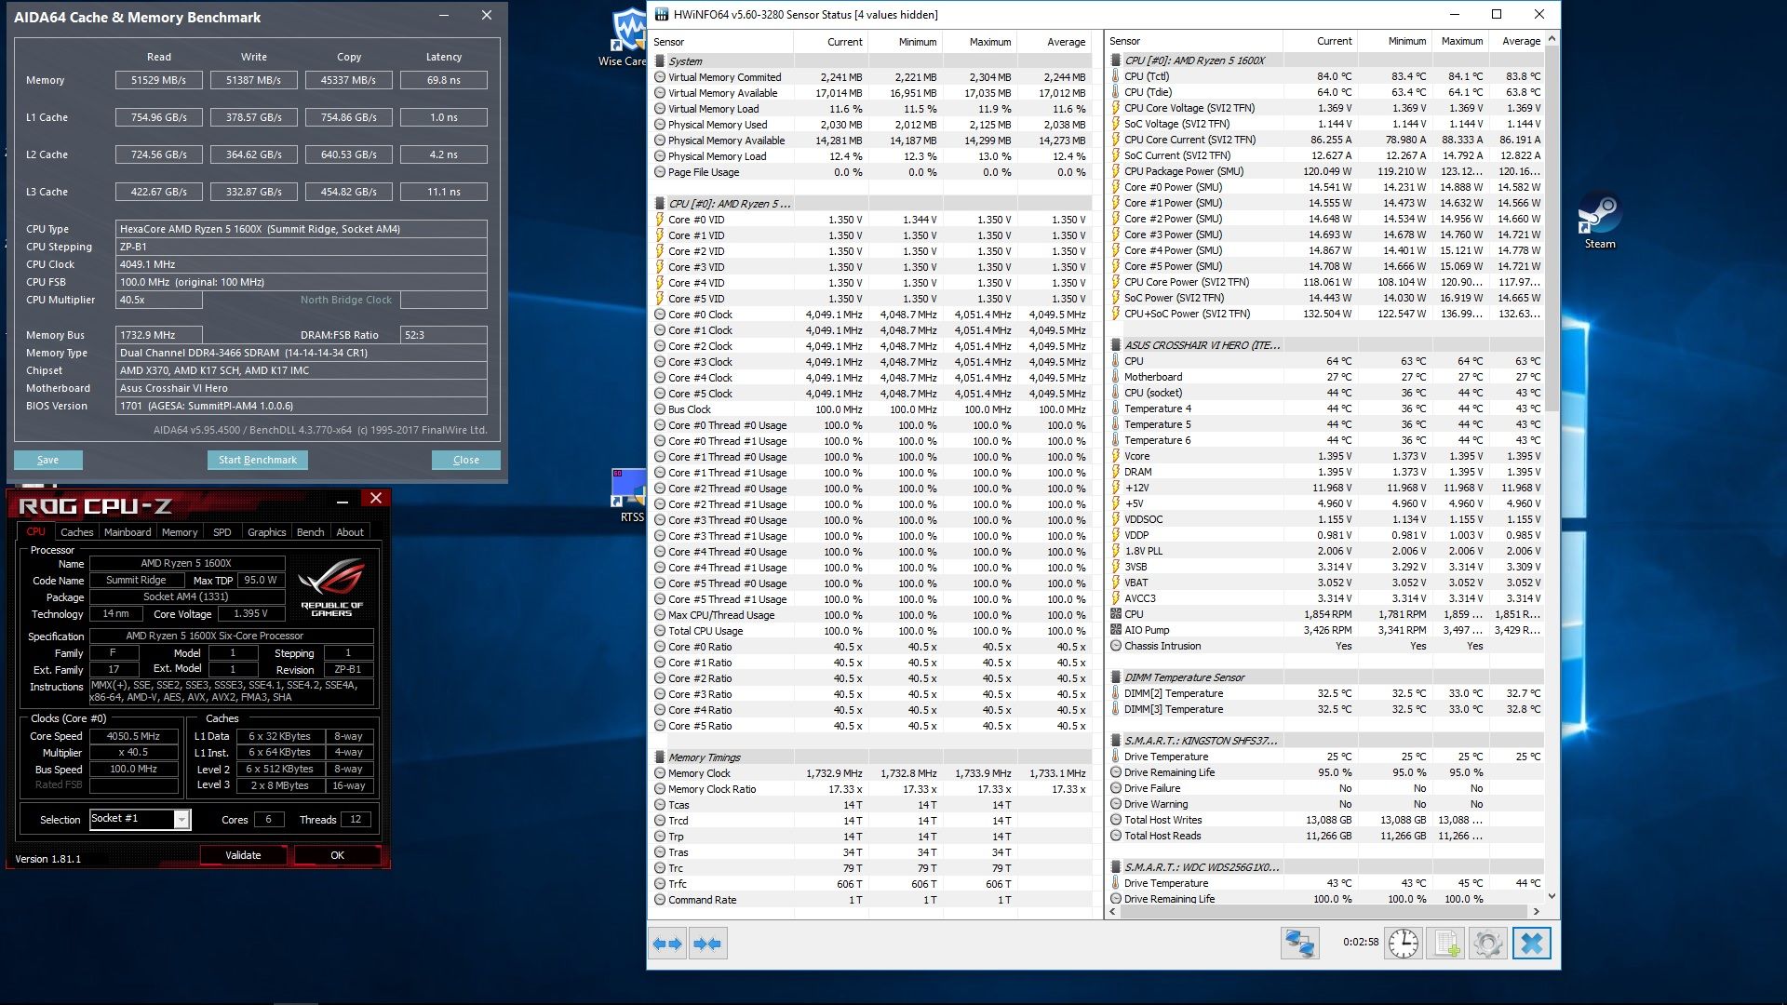Click HWiNFO collapse-columns inward arrows icon

(x=707, y=944)
